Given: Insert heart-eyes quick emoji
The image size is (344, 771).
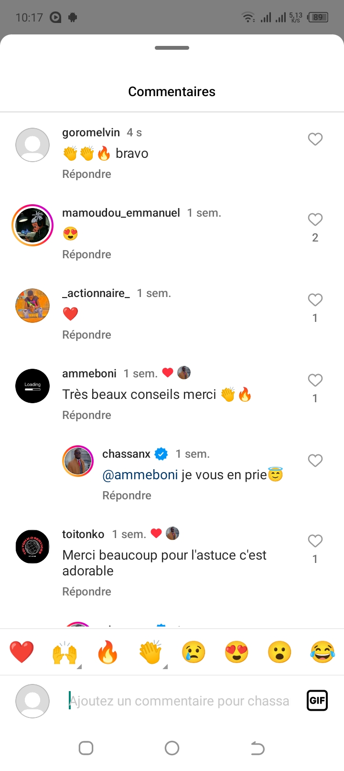Looking at the screenshot, I should click(x=236, y=652).
